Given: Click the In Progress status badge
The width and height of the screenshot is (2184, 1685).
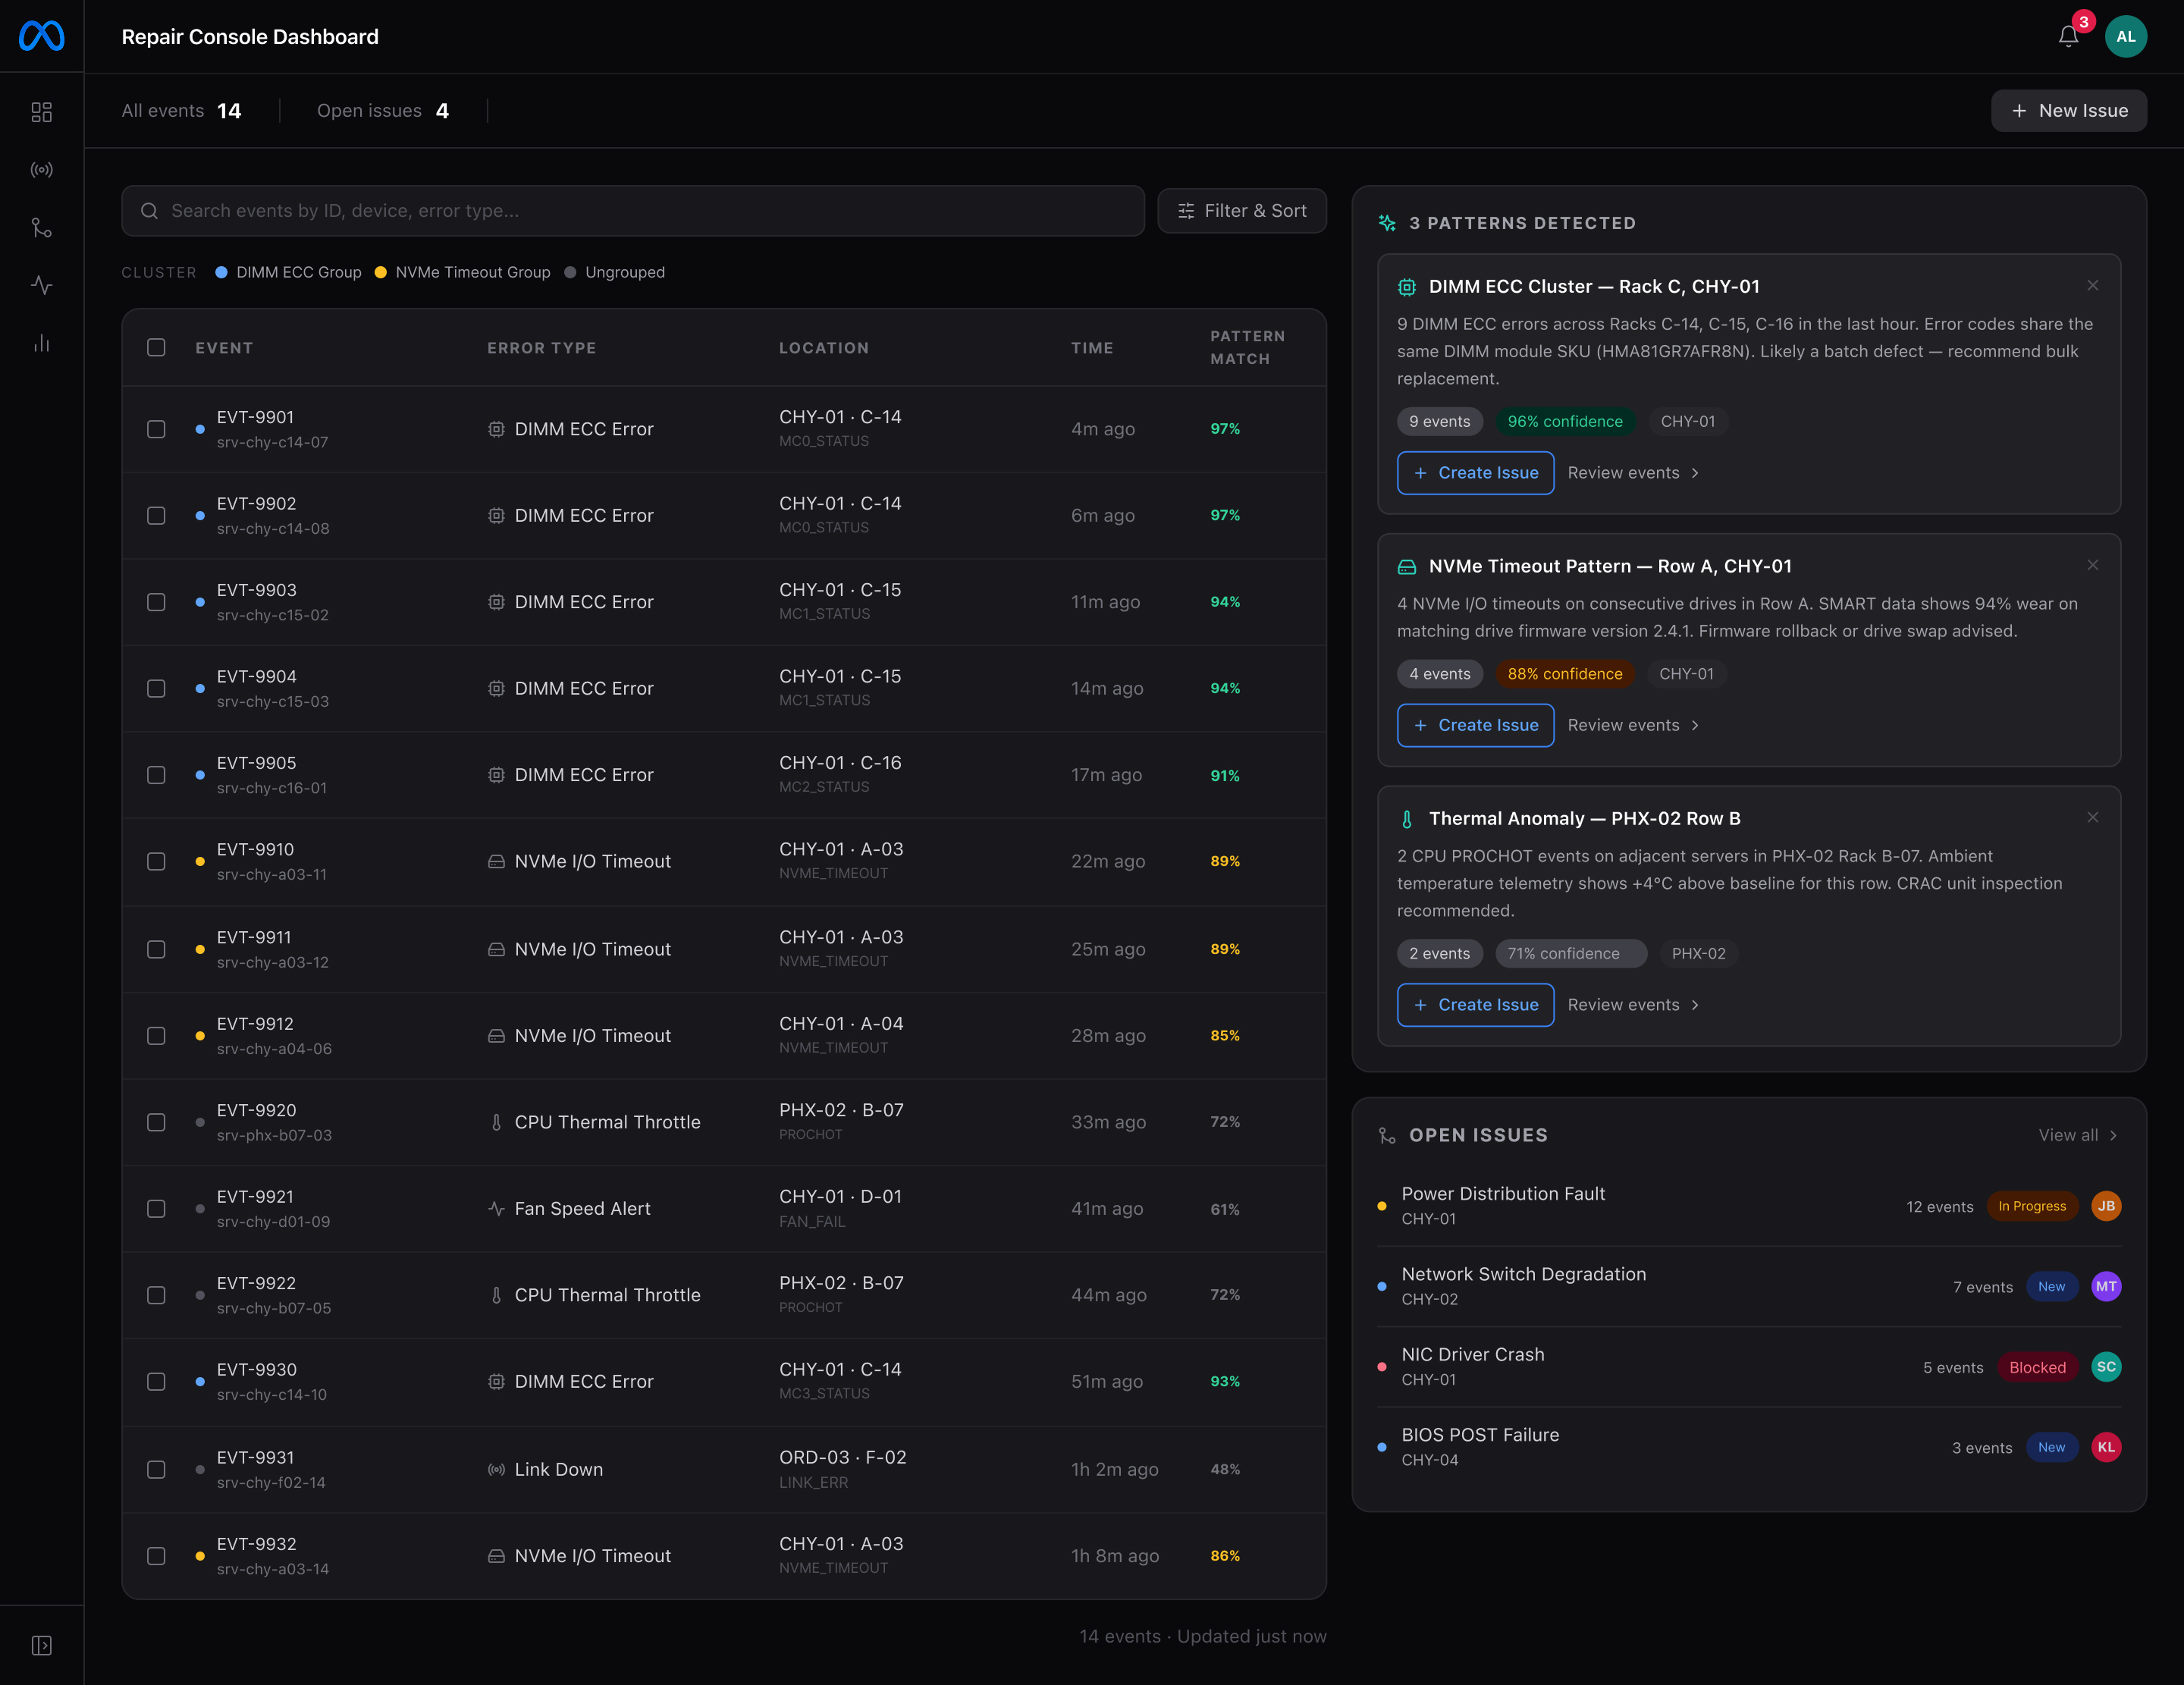Looking at the screenshot, I should [2032, 1206].
